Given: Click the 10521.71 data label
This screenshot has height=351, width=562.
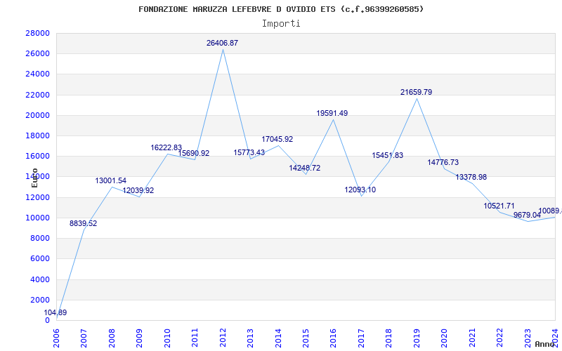Looking at the screenshot, I should click(499, 206).
